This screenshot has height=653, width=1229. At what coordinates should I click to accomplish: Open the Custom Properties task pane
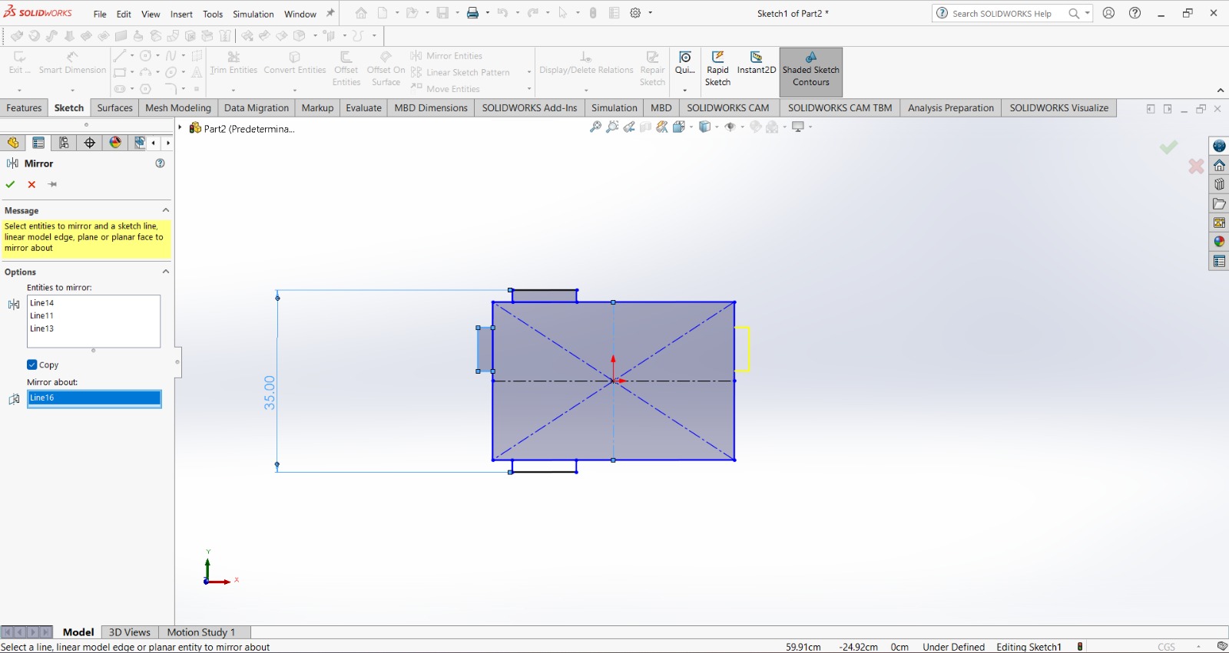1219,261
